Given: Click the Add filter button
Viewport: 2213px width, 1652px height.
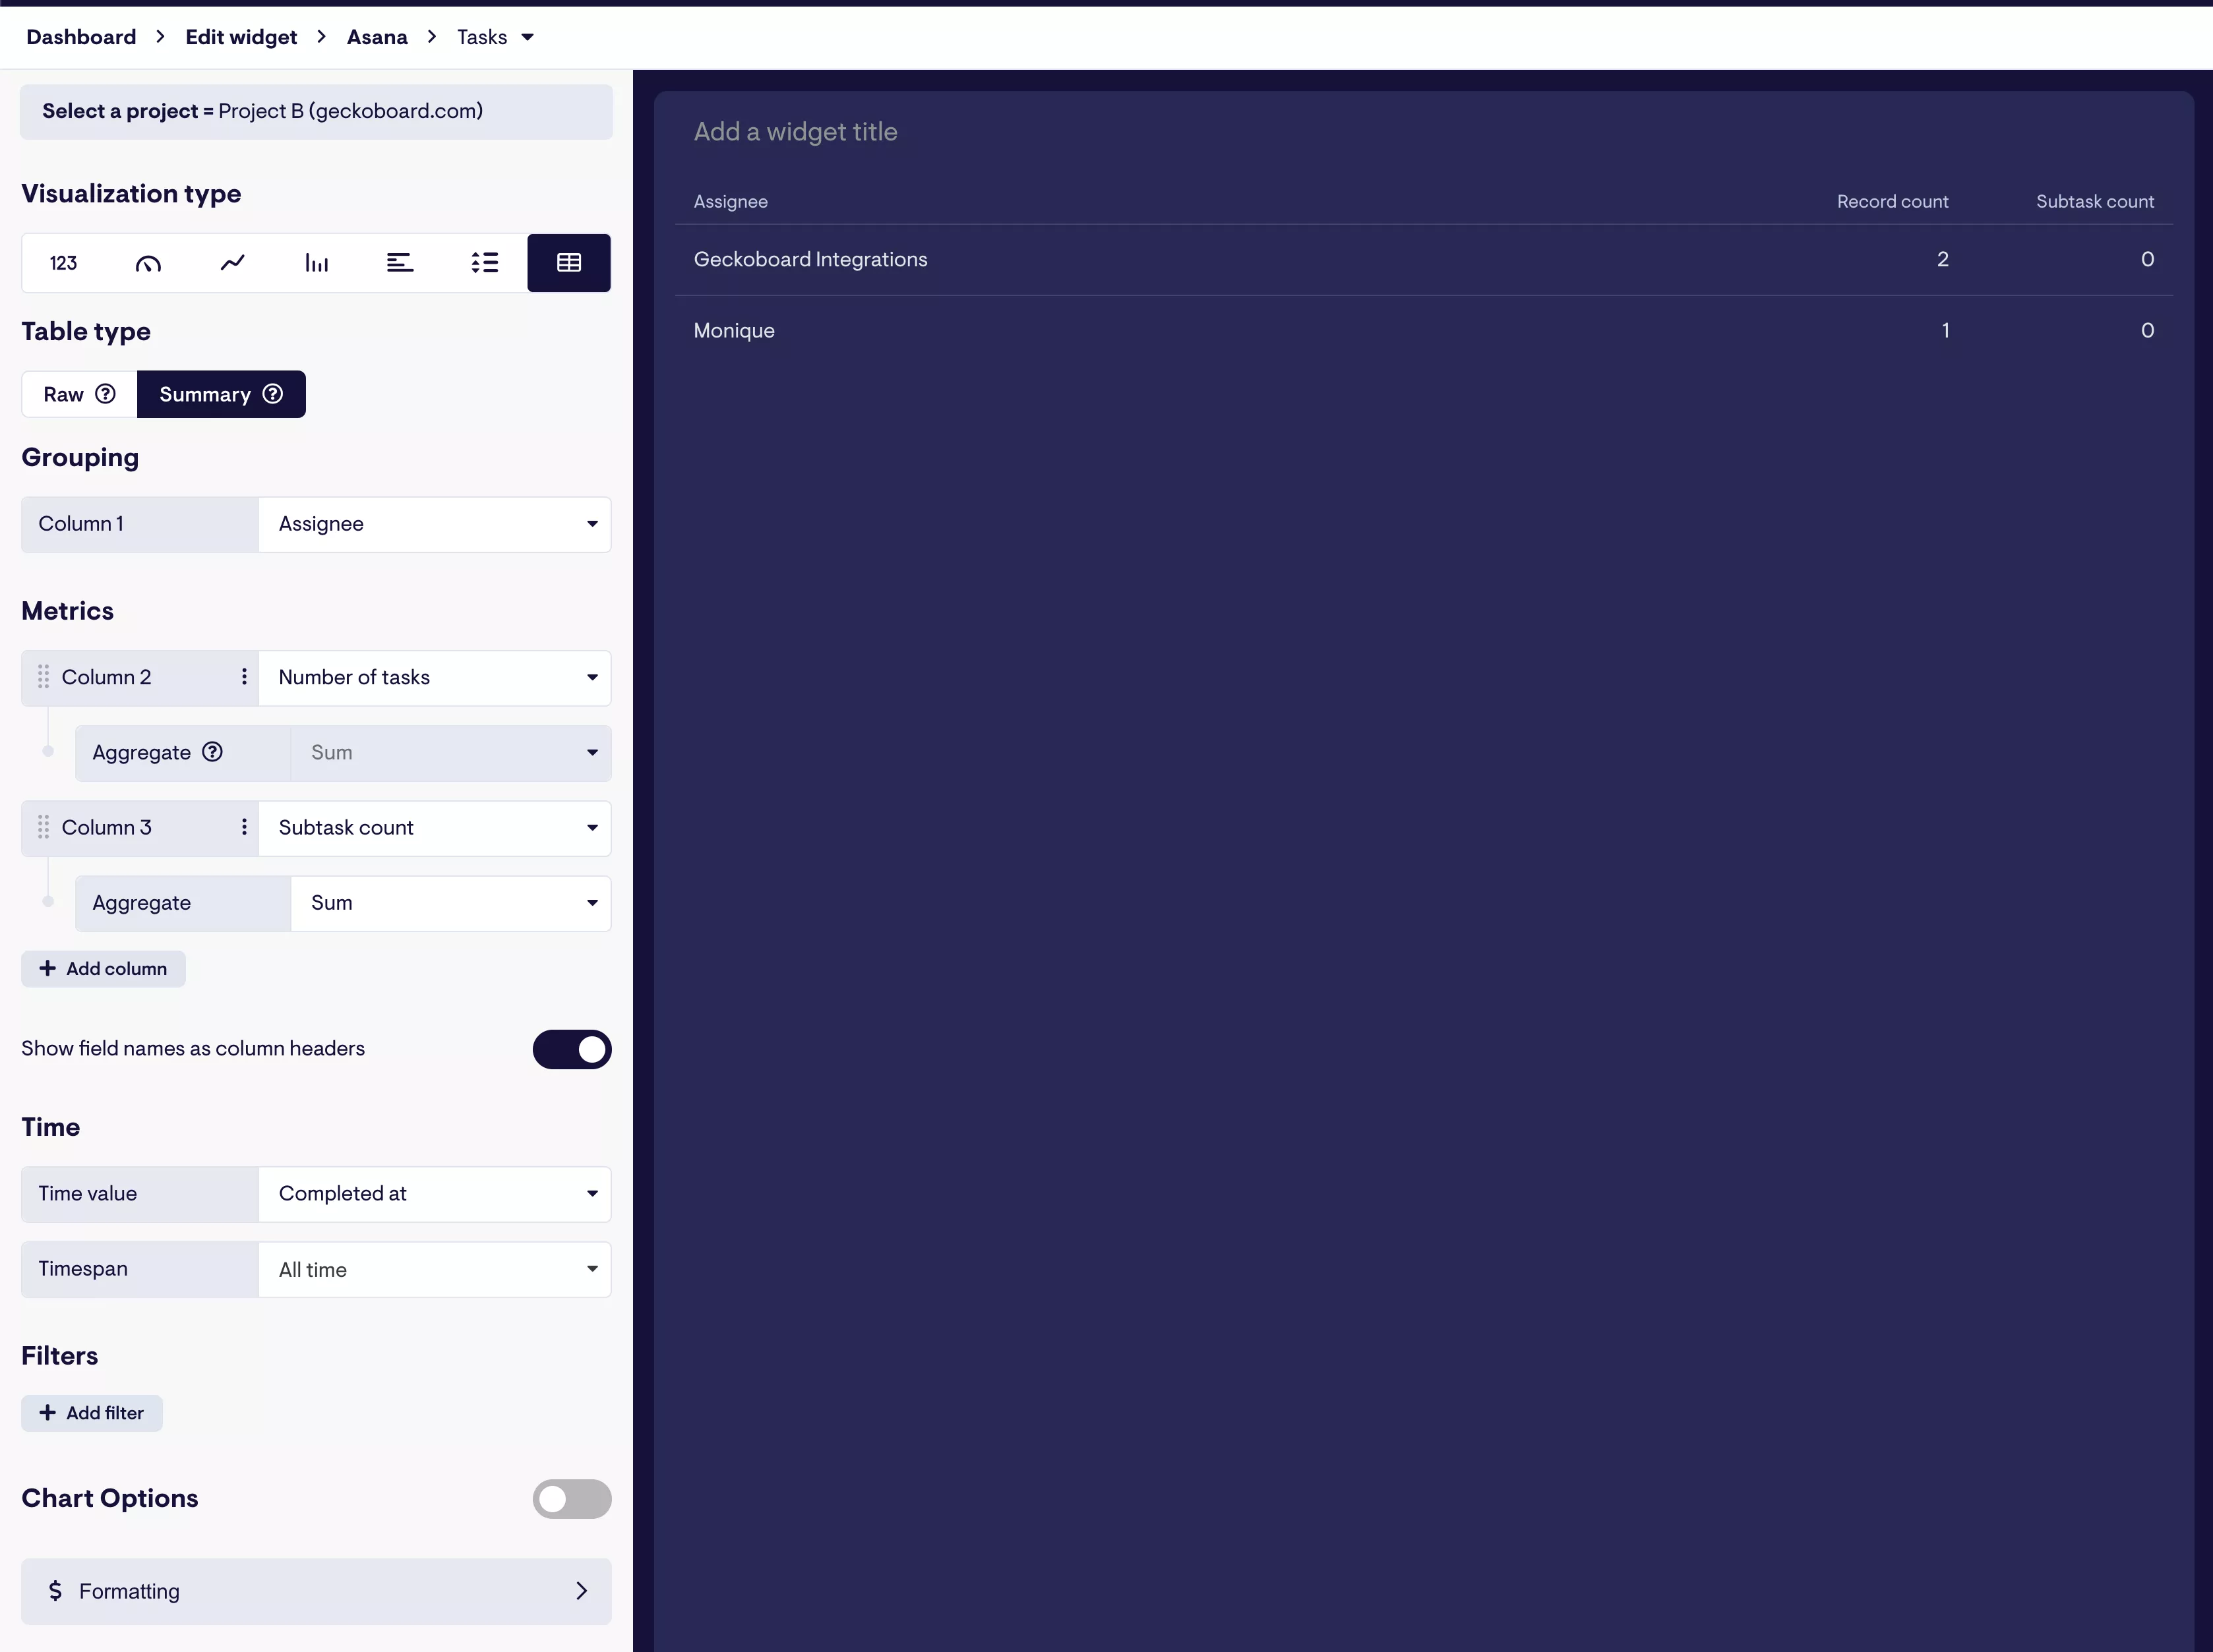Looking at the screenshot, I should (92, 1413).
